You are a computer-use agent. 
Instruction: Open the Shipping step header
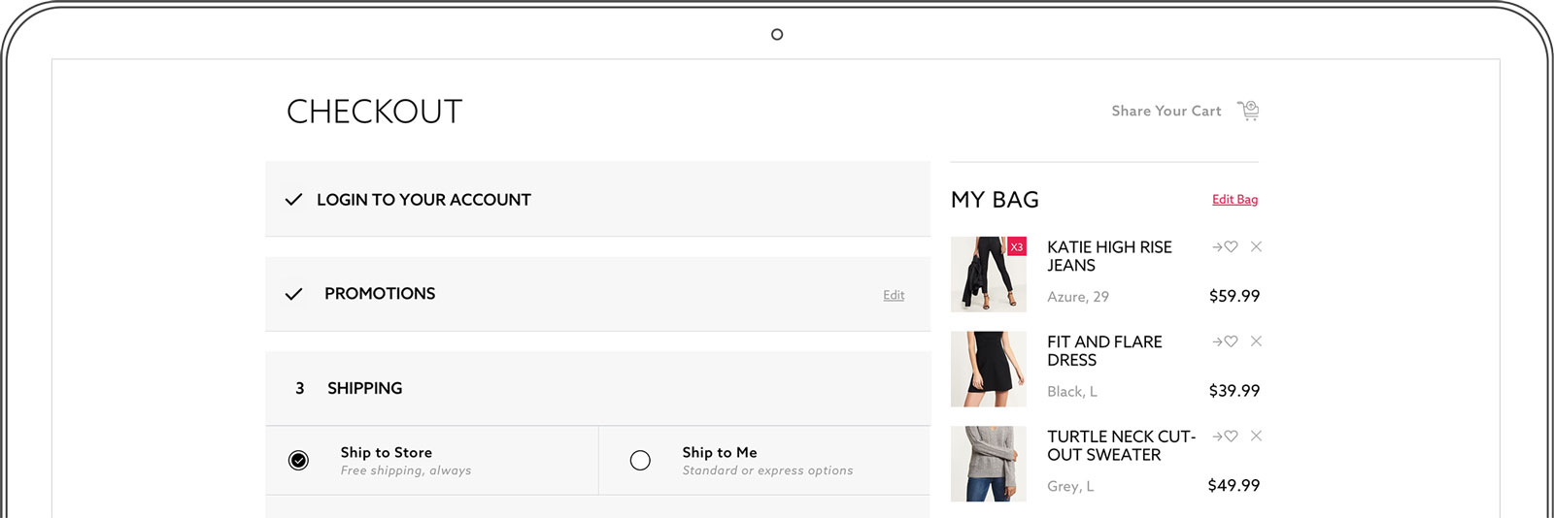click(597, 388)
